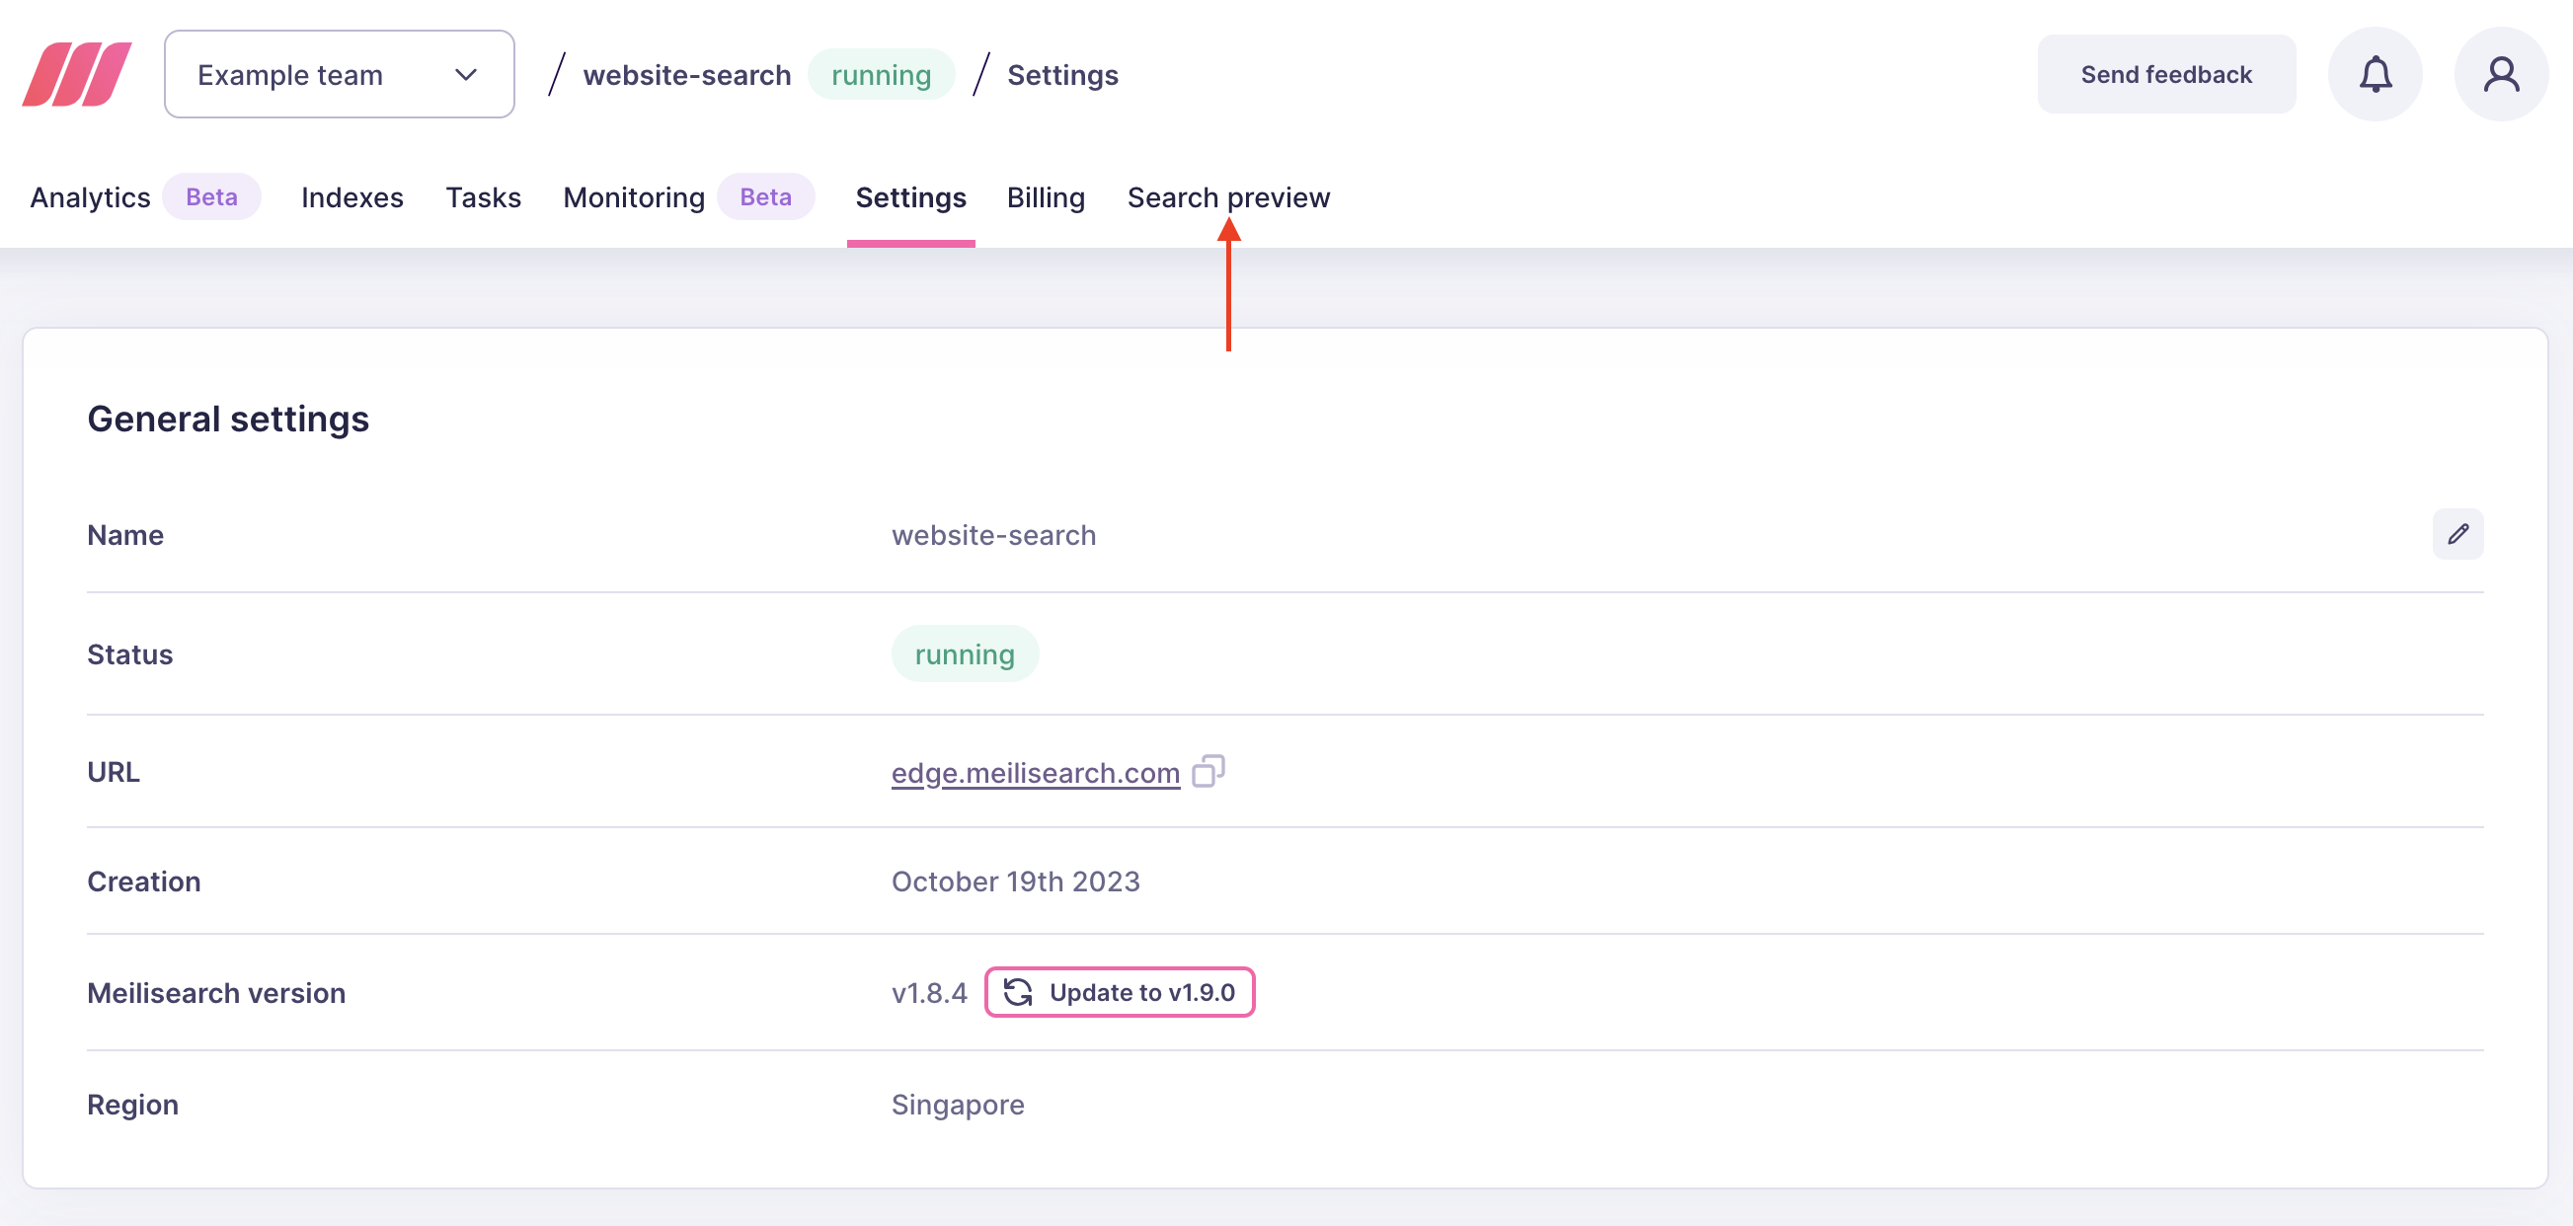Click the Billing navigation item
This screenshot has height=1226, width=2573.
[x=1046, y=195]
